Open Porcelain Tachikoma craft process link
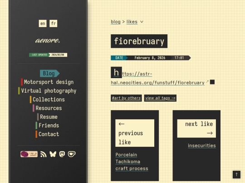 (x=132, y=161)
